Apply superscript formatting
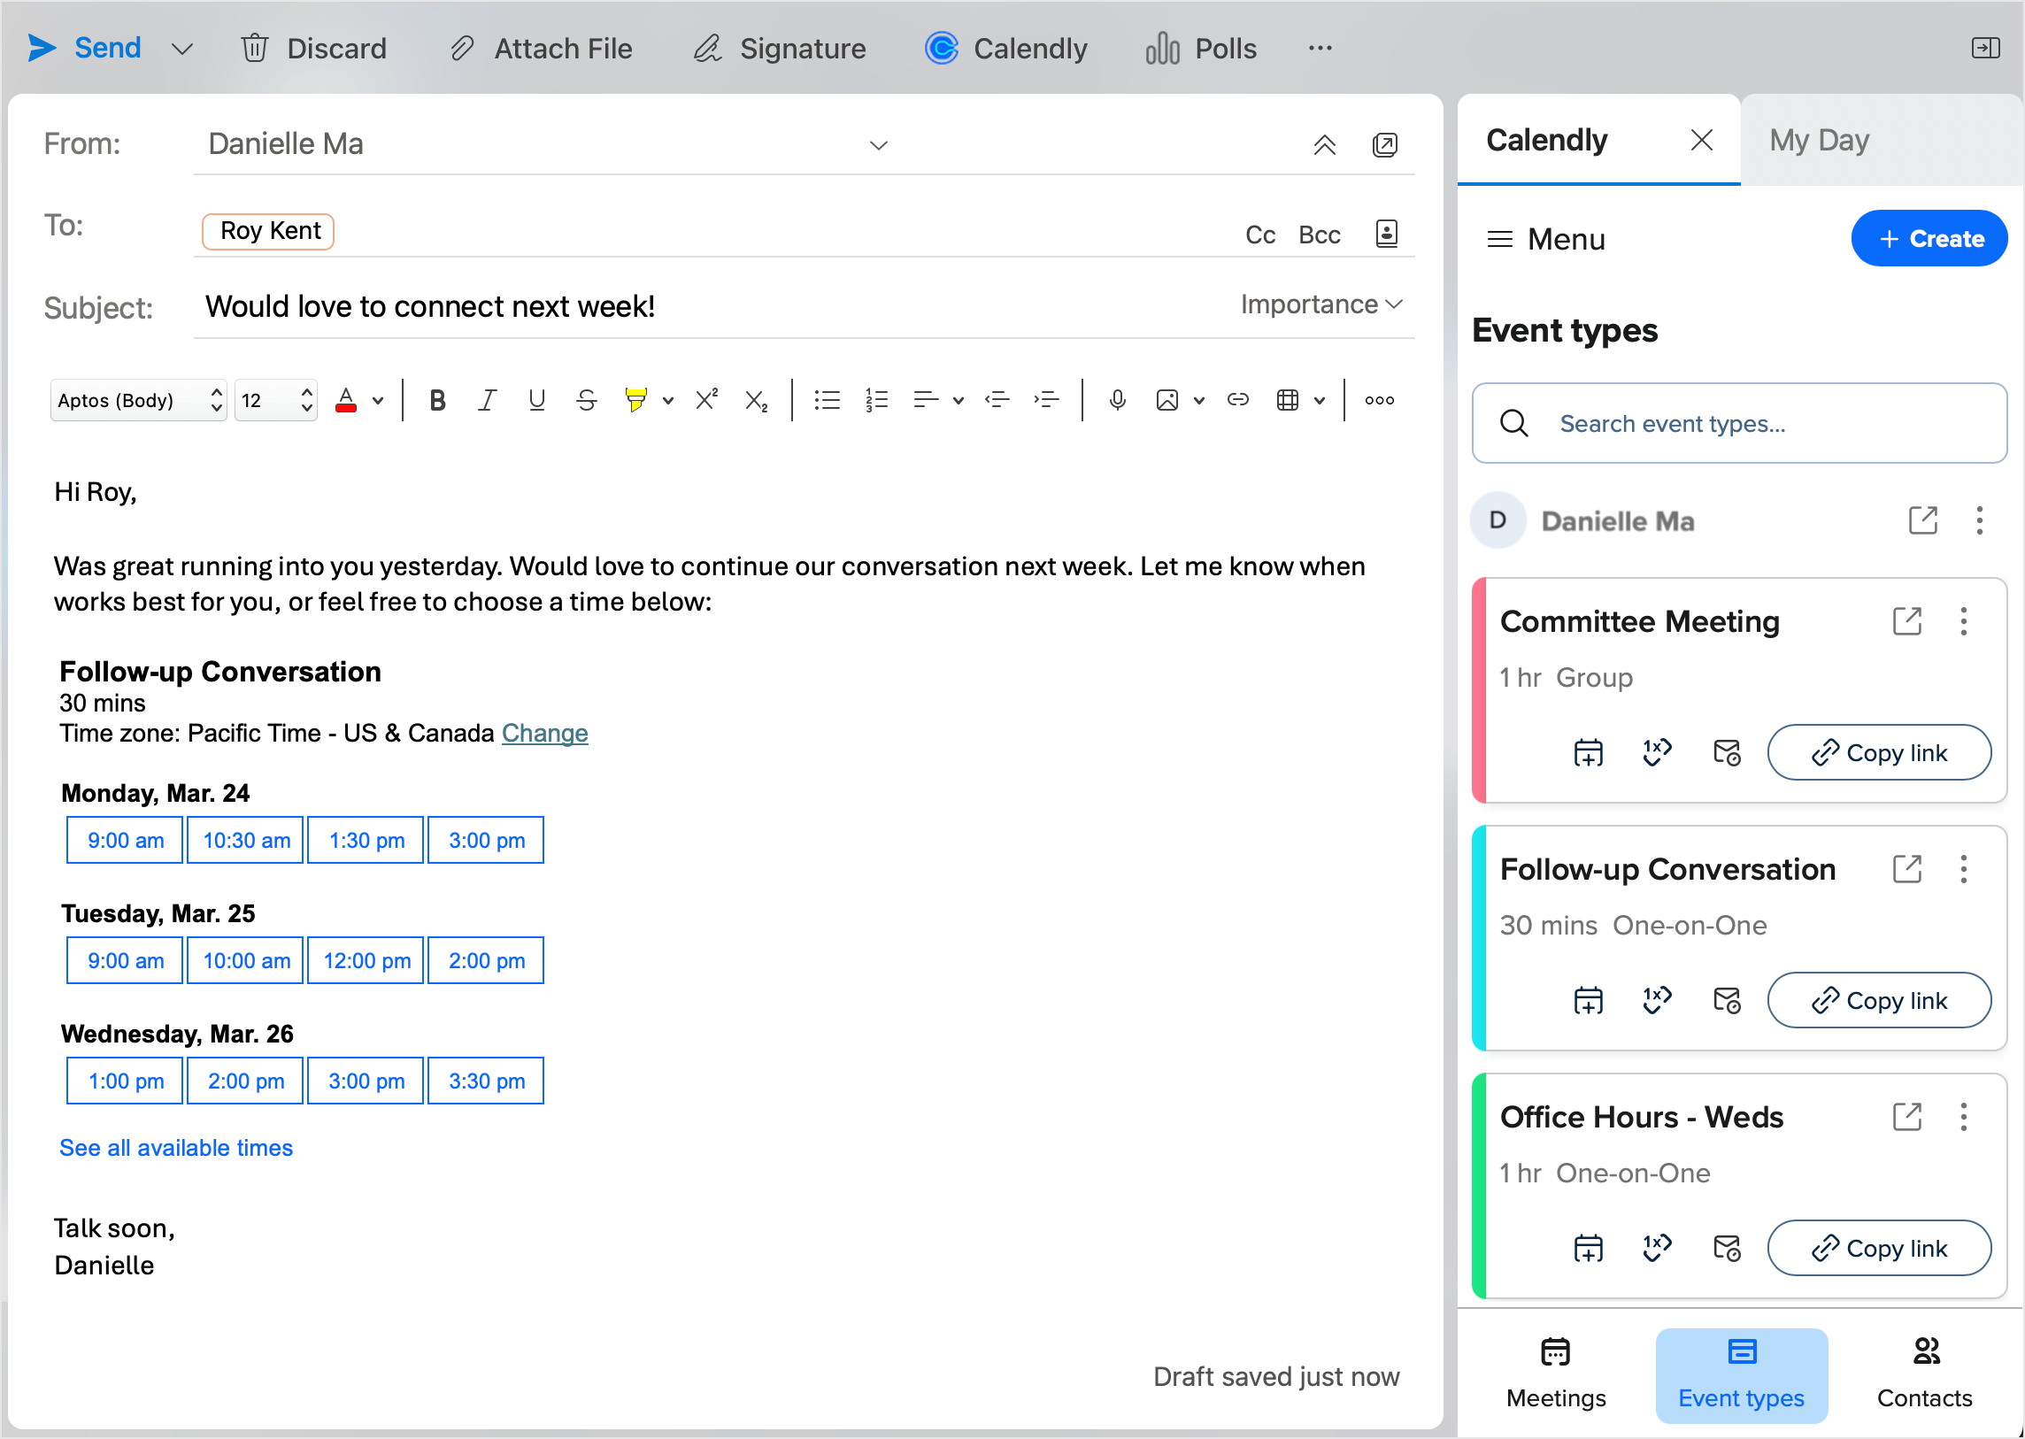 (x=705, y=400)
